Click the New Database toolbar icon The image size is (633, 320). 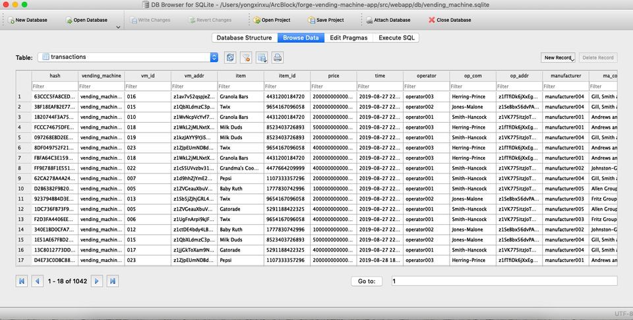click(x=11, y=20)
